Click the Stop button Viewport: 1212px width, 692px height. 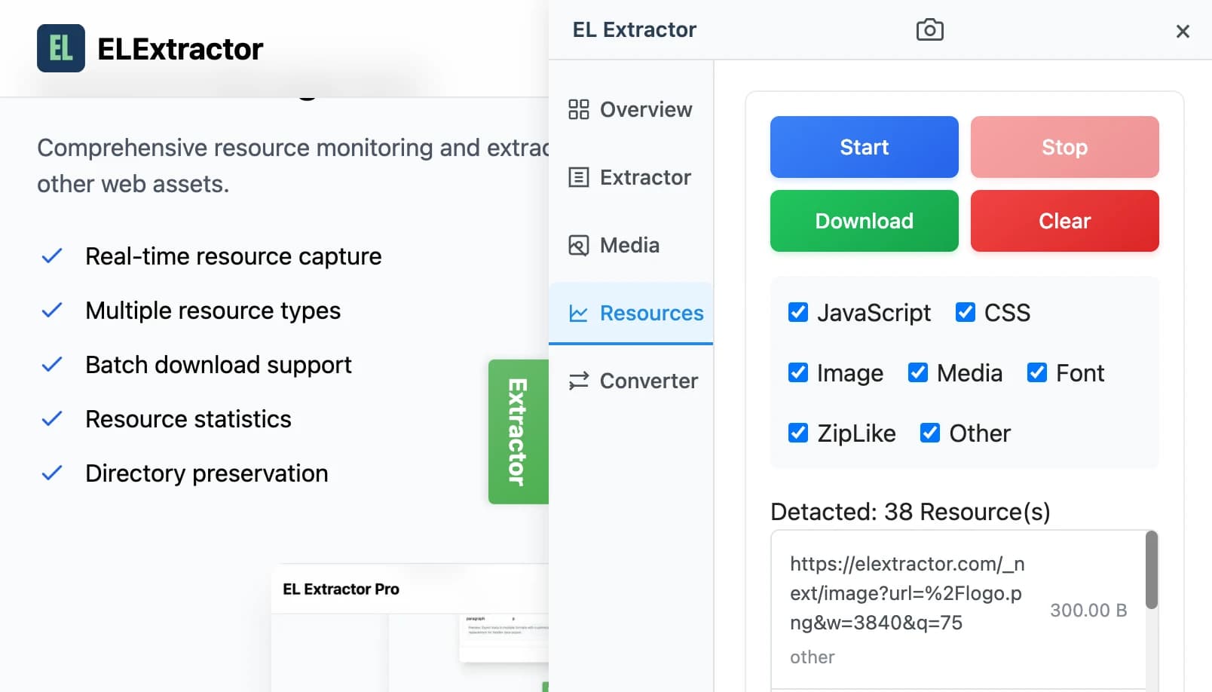[x=1064, y=147]
